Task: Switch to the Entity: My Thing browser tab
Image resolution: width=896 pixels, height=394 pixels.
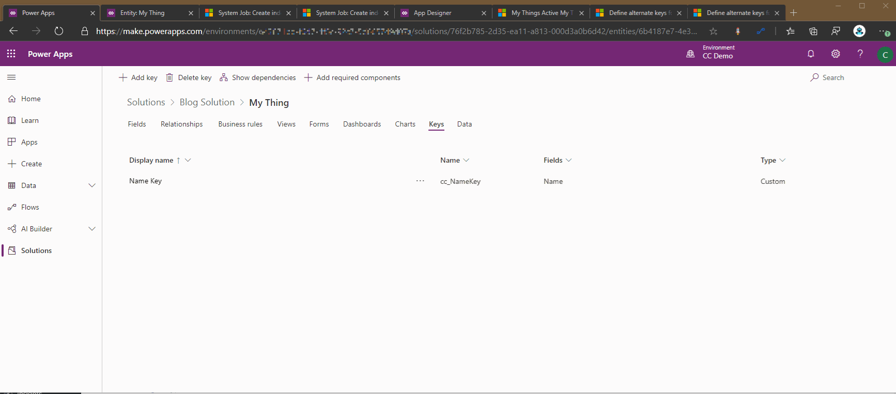Action: (x=150, y=13)
